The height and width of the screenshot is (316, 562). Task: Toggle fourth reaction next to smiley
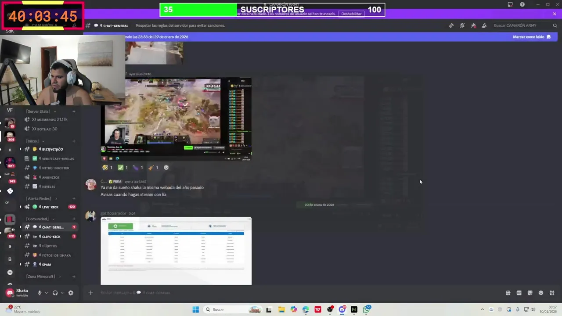pos(153,167)
